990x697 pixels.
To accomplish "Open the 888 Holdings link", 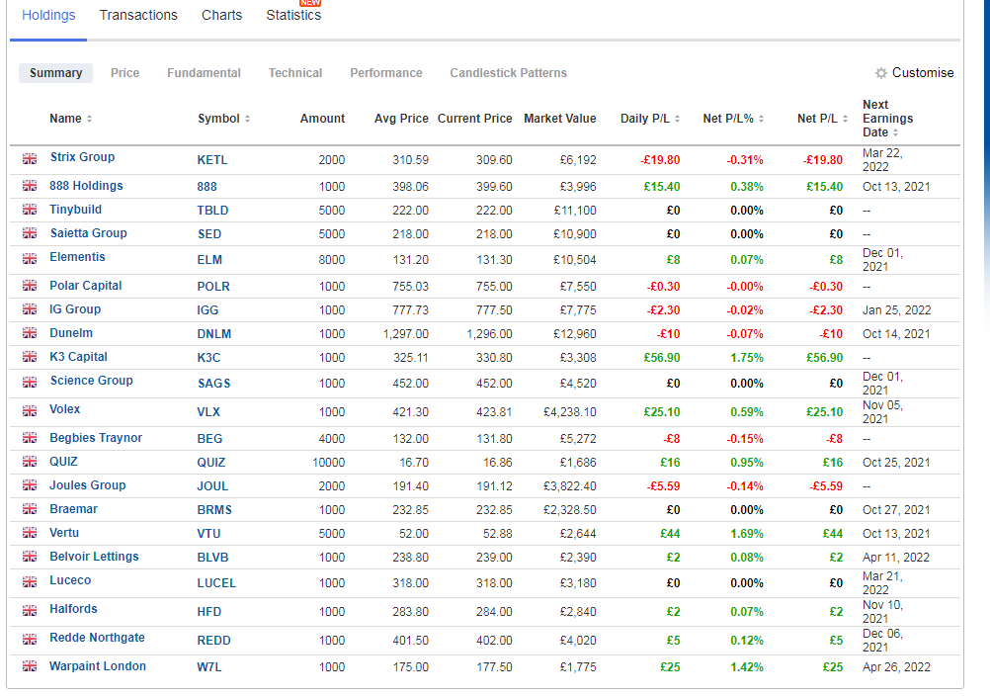I will pos(86,186).
